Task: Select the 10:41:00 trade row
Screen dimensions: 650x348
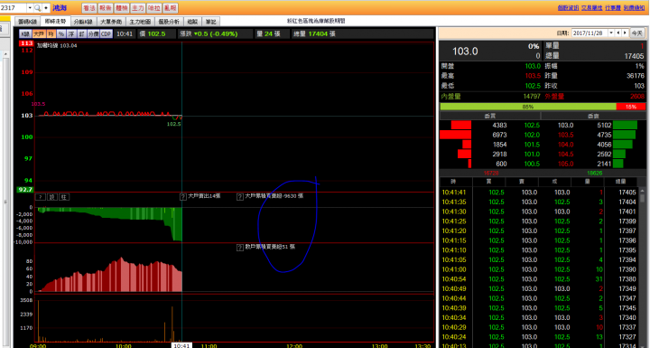Action: pos(538,269)
